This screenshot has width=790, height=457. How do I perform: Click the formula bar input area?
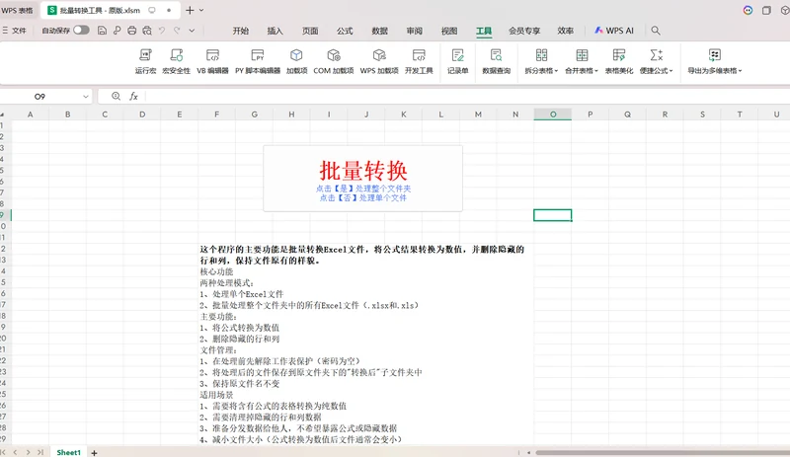point(466,96)
